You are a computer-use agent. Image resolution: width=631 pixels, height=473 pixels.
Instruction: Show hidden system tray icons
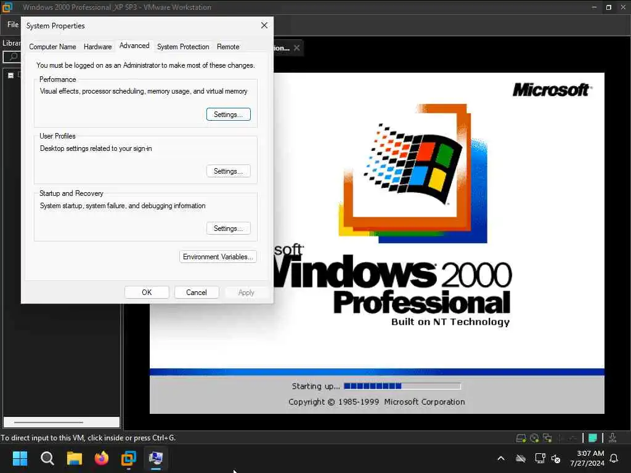click(x=501, y=458)
